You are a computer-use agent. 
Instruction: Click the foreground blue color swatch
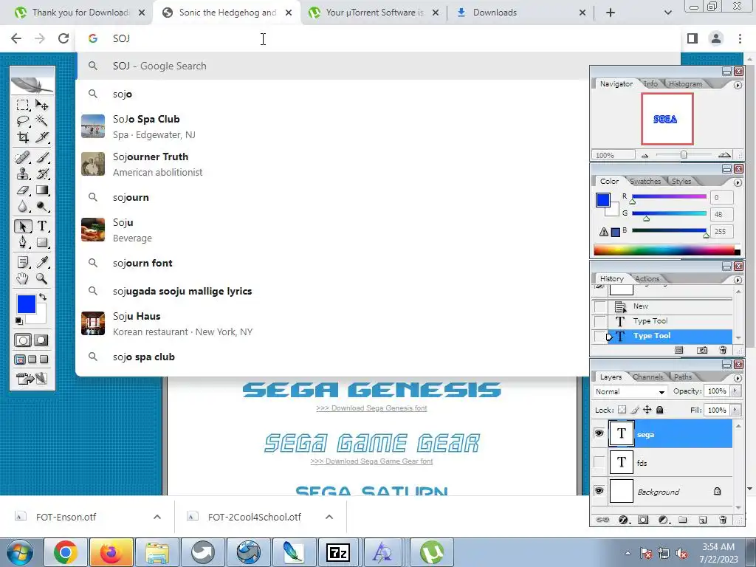[x=27, y=304]
